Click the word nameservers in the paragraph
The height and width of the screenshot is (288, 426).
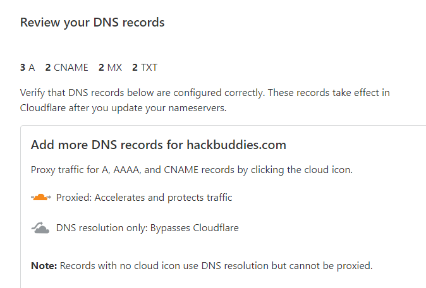(x=197, y=108)
